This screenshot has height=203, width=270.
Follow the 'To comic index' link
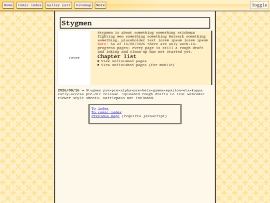[106, 112]
